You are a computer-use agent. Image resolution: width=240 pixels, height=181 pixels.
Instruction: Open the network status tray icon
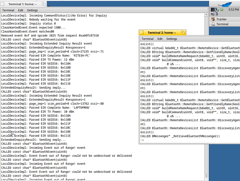coord(217,10)
